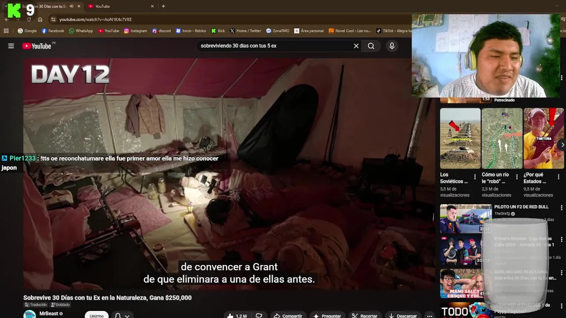The height and width of the screenshot is (318, 566).
Task: Open options menu for 'Por qué Estados' short
Action: tap(558, 177)
